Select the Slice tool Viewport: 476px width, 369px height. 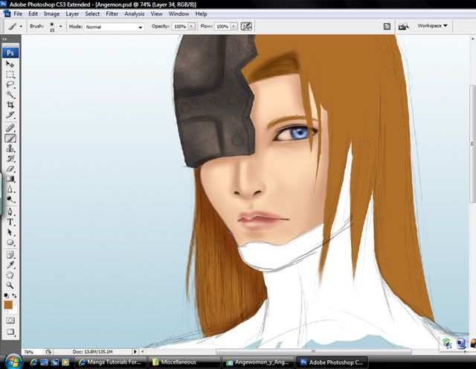click(x=10, y=115)
